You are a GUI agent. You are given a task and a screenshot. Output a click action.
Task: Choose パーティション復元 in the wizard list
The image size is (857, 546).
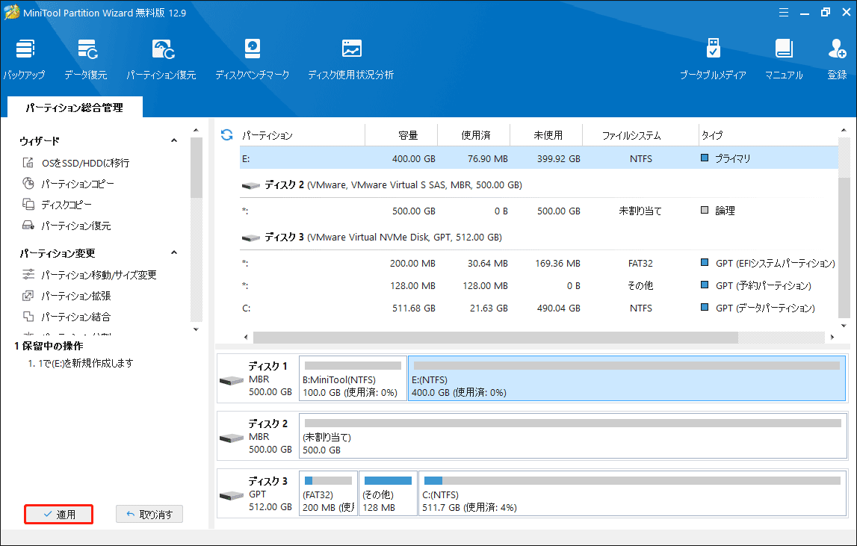pyautogui.click(x=66, y=225)
